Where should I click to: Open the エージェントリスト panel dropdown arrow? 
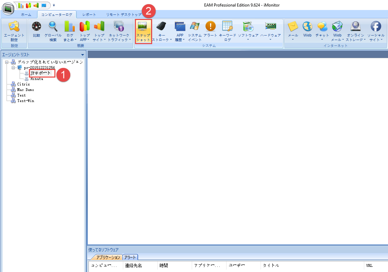point(83,55)
